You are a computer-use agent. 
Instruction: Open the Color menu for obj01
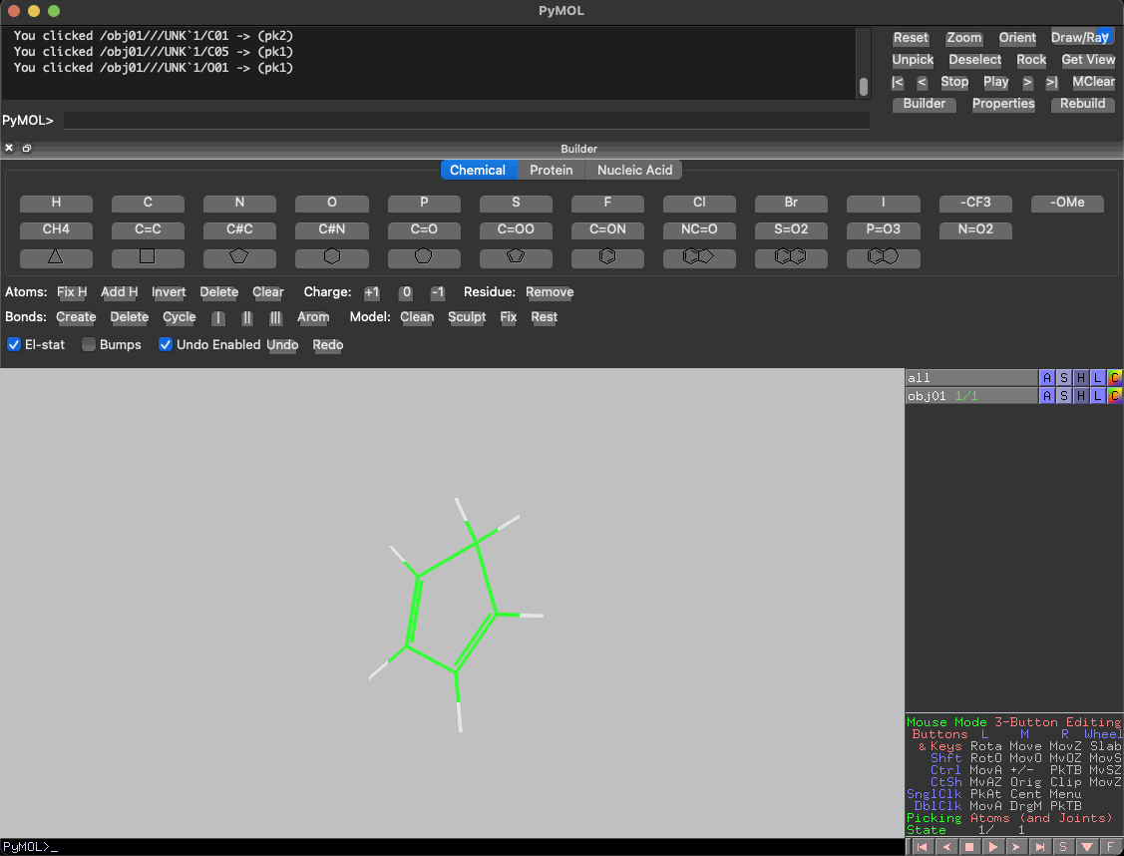pyautogui.click(x=1115, y=396)
